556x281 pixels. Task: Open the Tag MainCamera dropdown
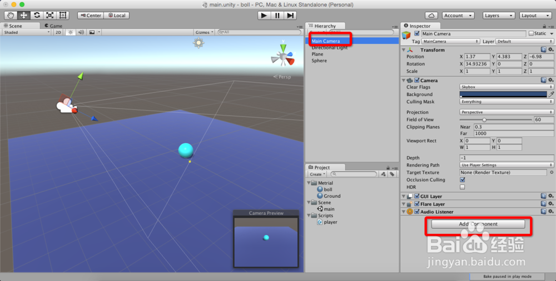pos(450,42)
